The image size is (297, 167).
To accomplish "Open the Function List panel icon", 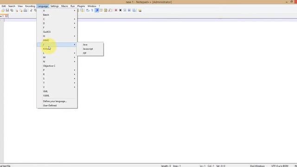I will point(110,10).
